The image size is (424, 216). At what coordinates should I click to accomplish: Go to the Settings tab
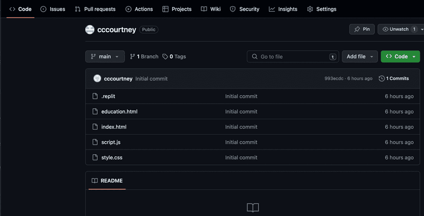pyautogui.click(x=322, y=9)
